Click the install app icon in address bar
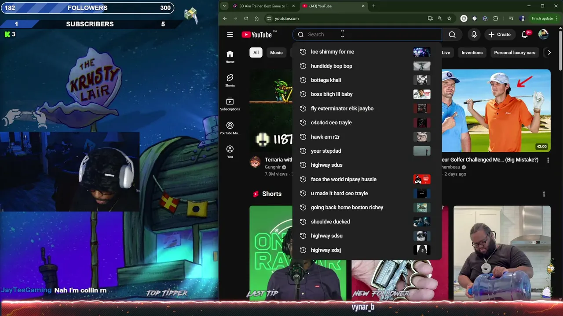Screen dimensions: 563x316 [430, 18]
